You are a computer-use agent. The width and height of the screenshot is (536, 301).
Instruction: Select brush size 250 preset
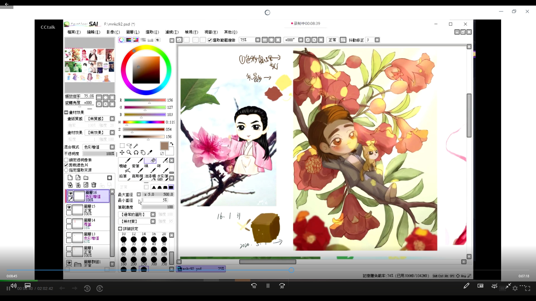coord(144,261)
